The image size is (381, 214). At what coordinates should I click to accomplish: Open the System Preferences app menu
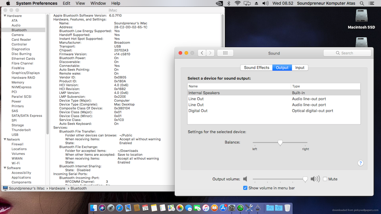[37, 3]
